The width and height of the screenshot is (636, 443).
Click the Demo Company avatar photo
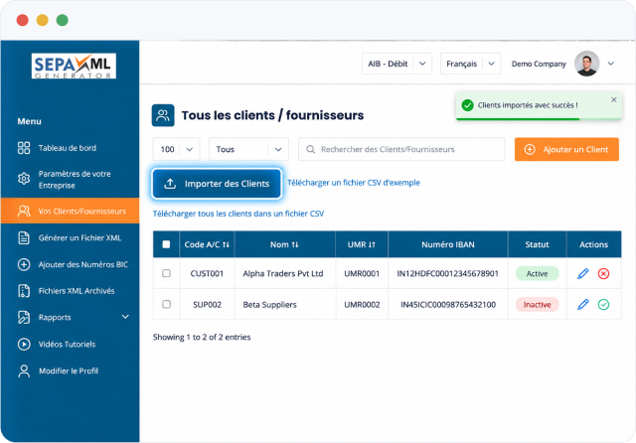[x=586, y=64]
